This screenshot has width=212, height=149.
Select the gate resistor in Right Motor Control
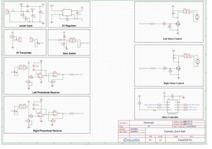point(165,68)
